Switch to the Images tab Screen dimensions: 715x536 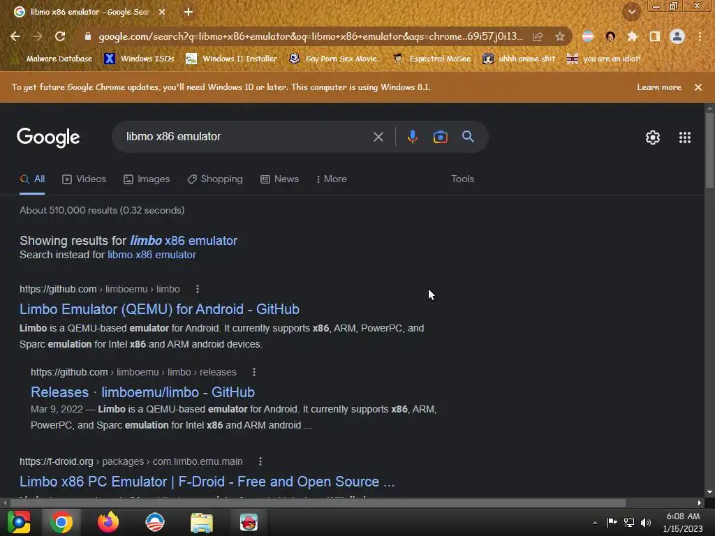click(x=147, y=179)
